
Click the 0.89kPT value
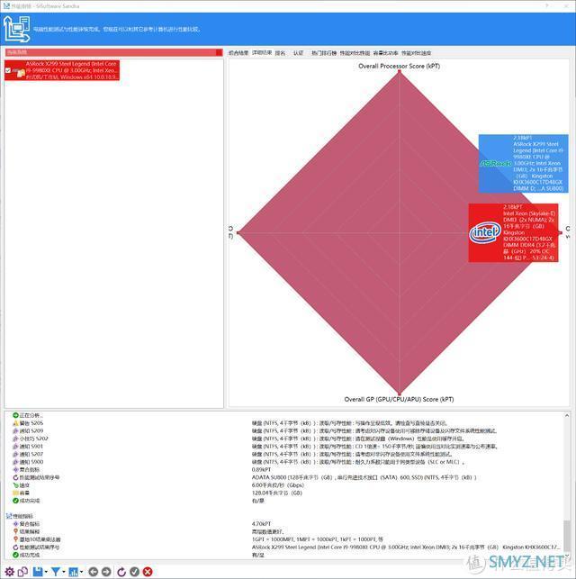coord(261,470)
